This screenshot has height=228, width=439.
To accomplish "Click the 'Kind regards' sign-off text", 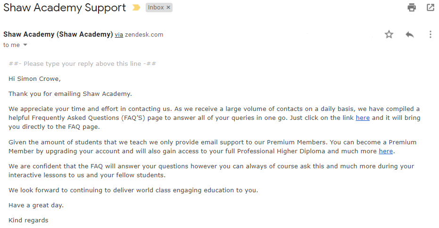I will coord(28,220).
